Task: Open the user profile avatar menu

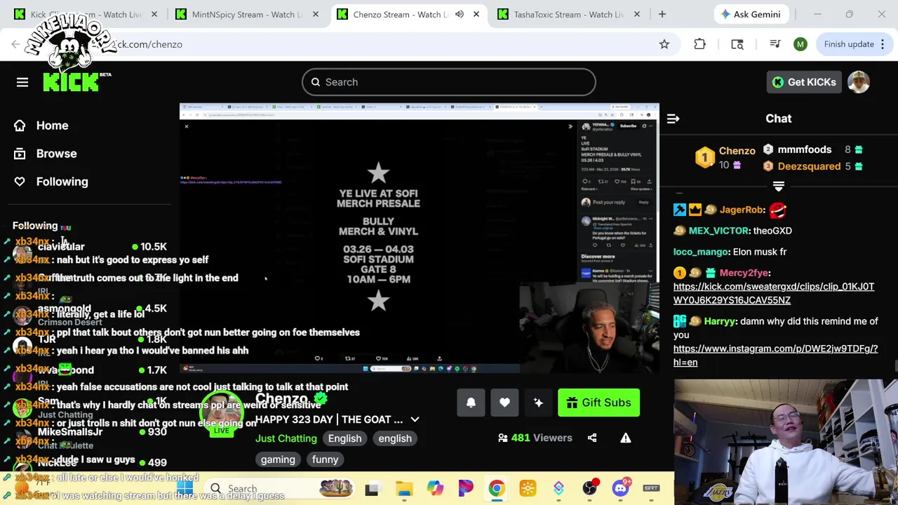Action: click(x=859, y=82)
